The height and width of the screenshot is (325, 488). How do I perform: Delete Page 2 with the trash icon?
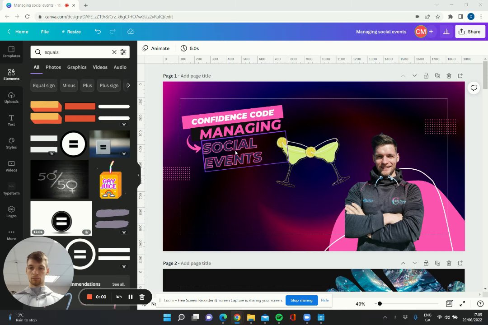pyautogui.click(x=449, y=263)
